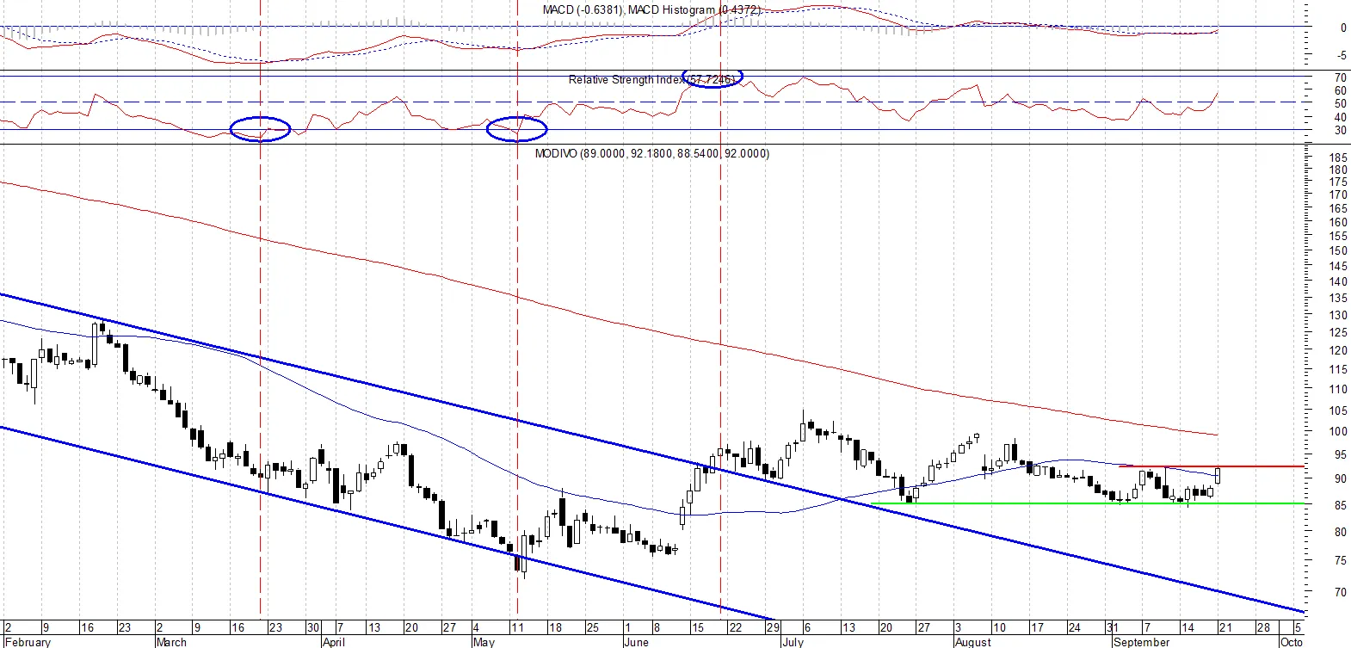Select the June month label

tap(636, 642)
